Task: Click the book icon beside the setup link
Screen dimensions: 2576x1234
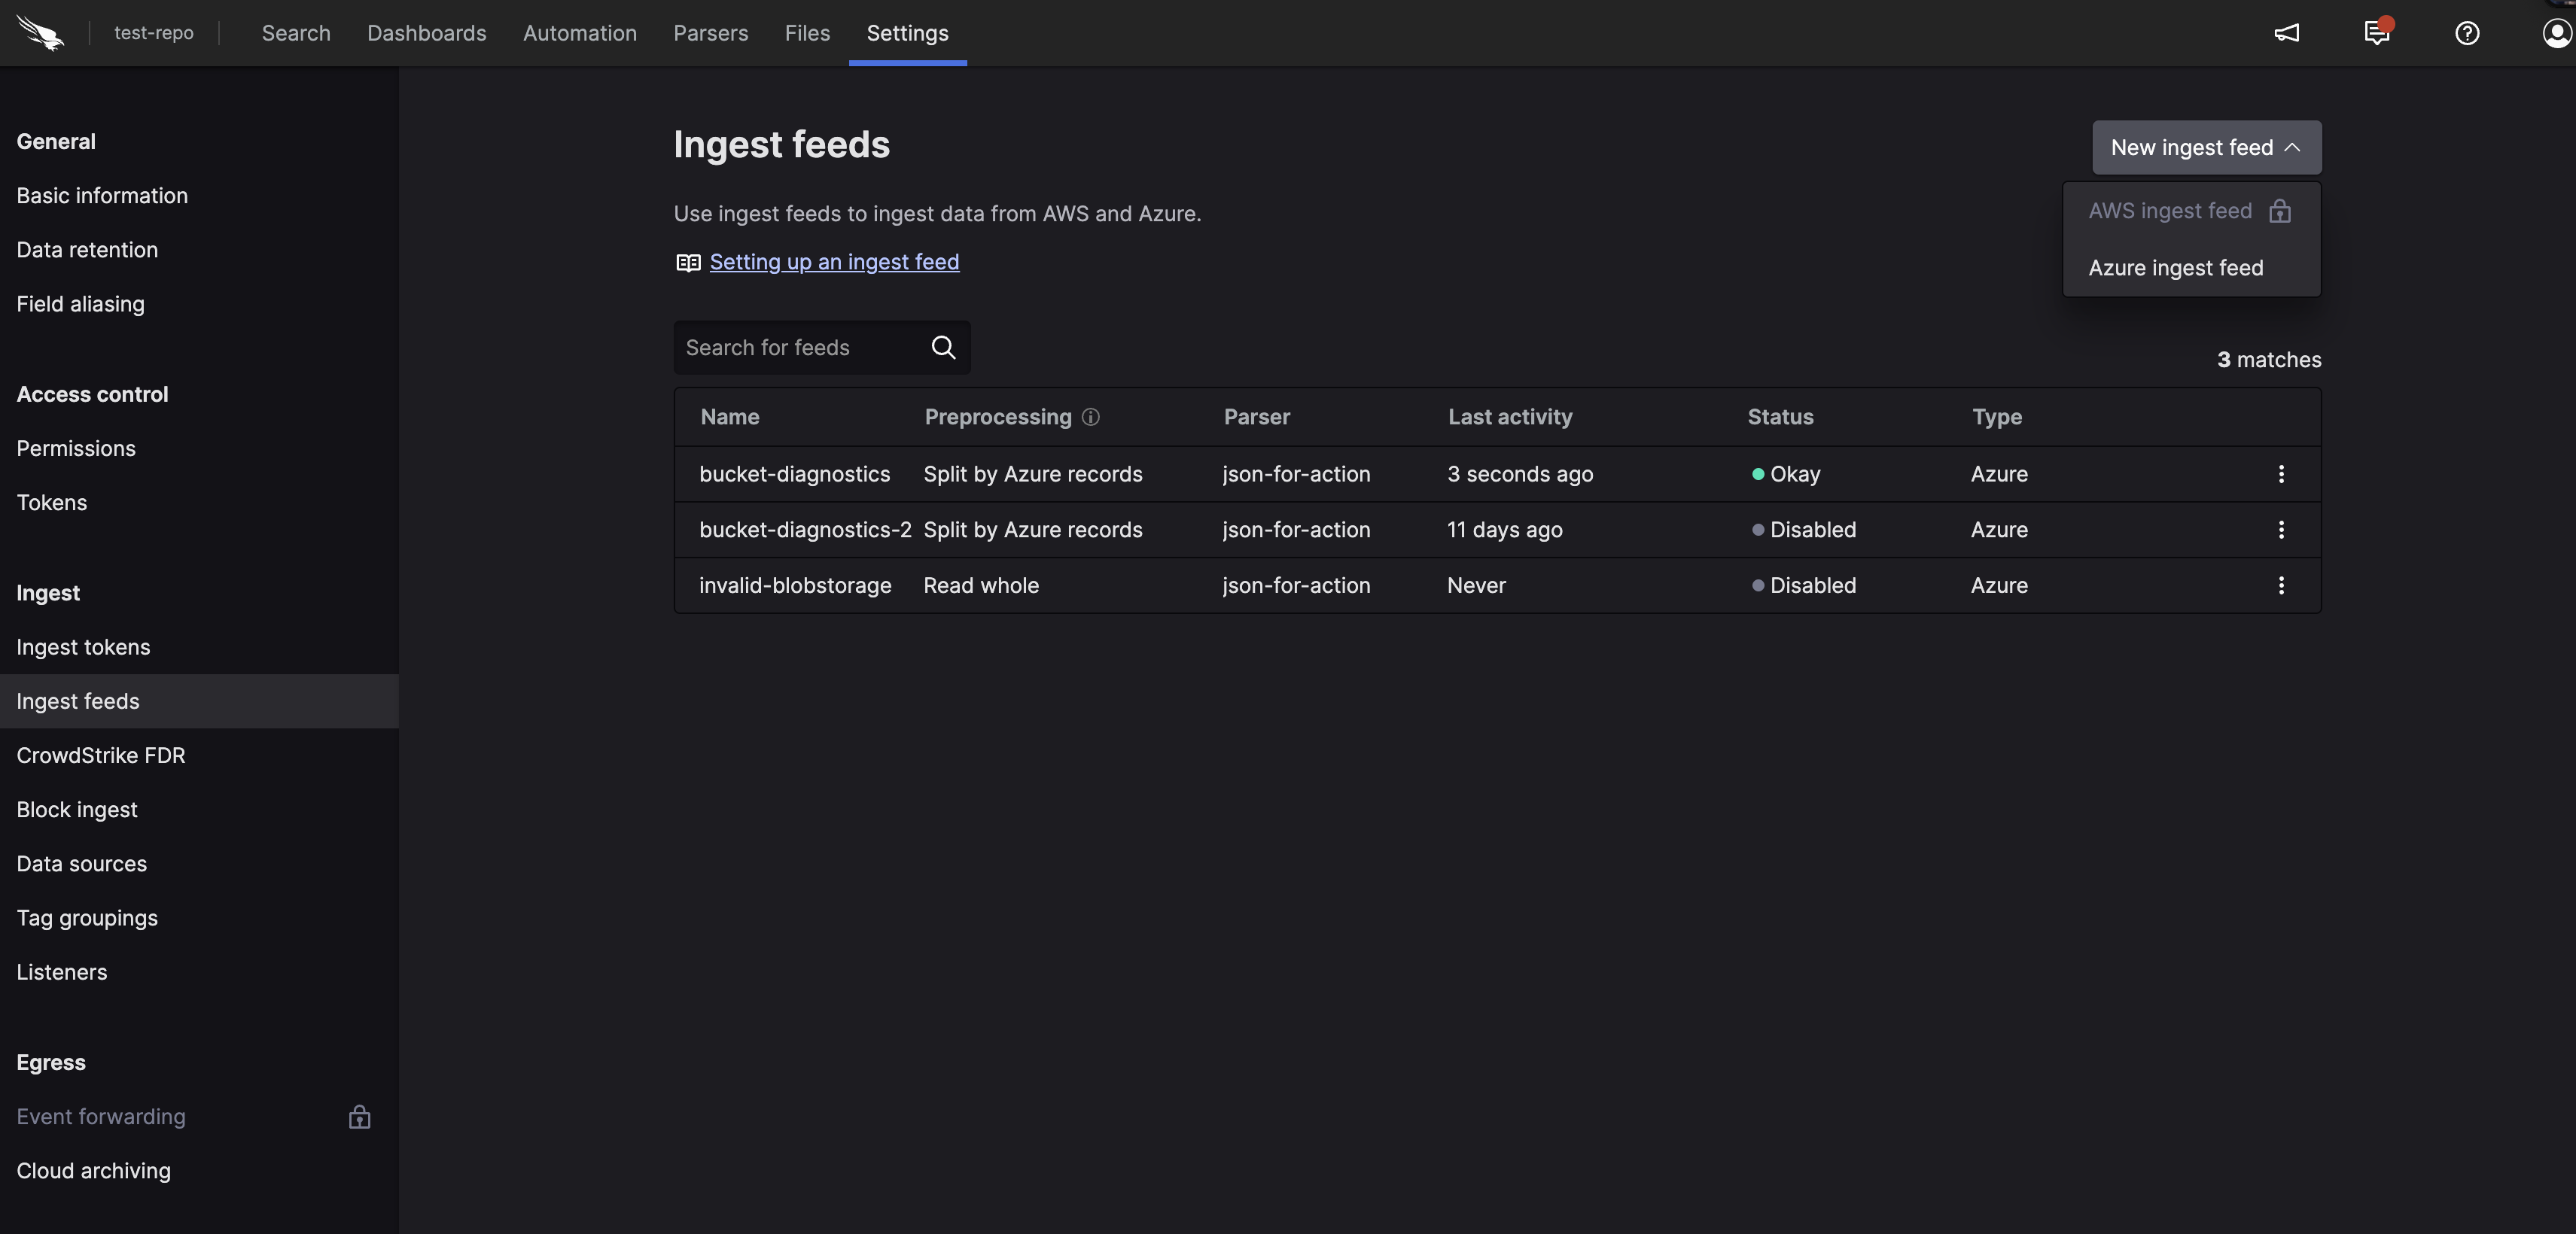Action: point(687,262)
